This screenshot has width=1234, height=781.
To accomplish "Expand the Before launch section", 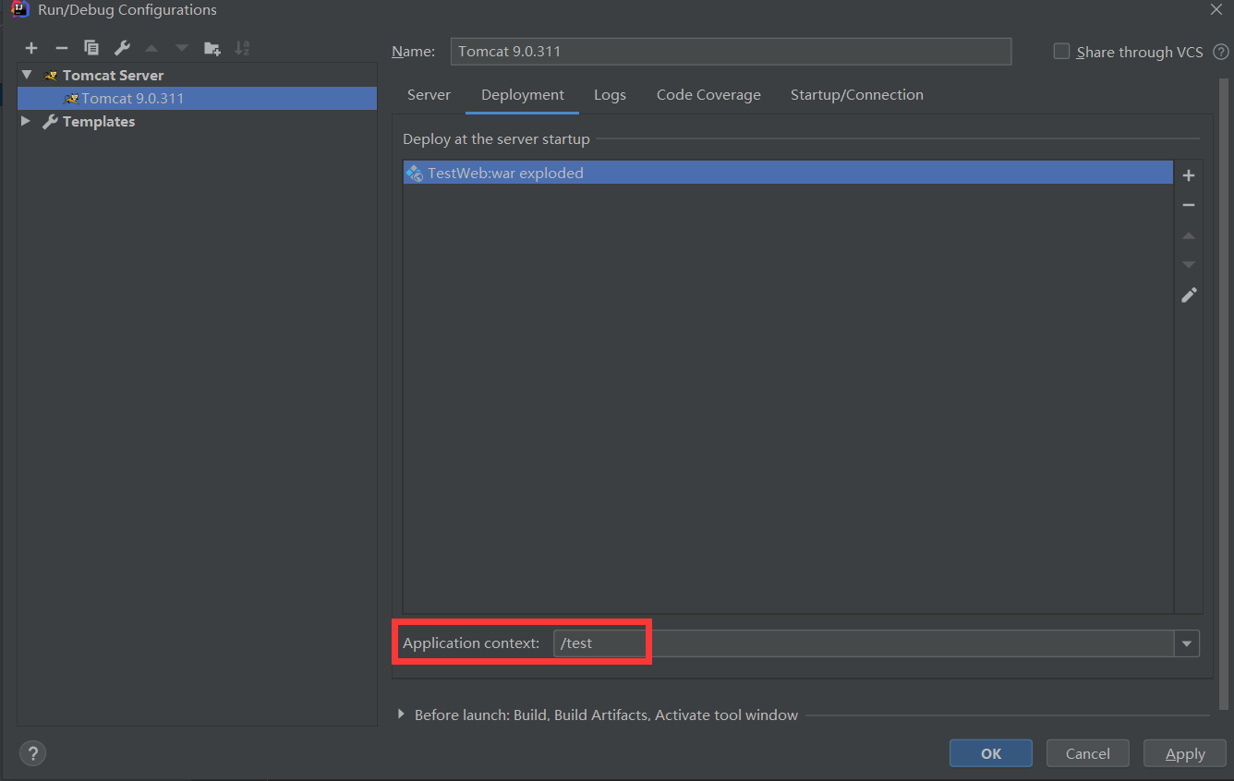I will (x=401, y=715).
